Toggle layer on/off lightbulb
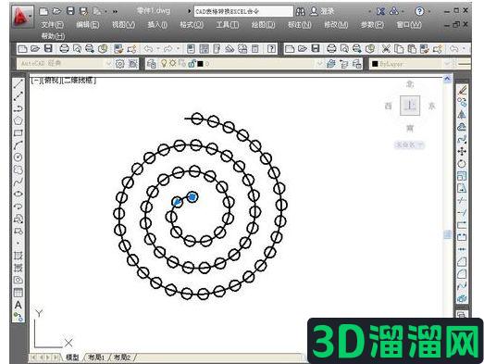 click(164, 64)
